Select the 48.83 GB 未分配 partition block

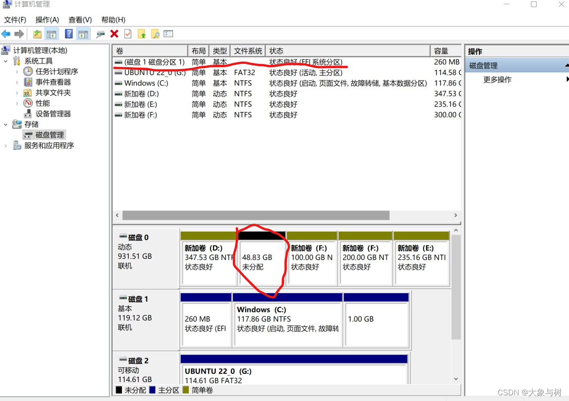coord(262,258)
